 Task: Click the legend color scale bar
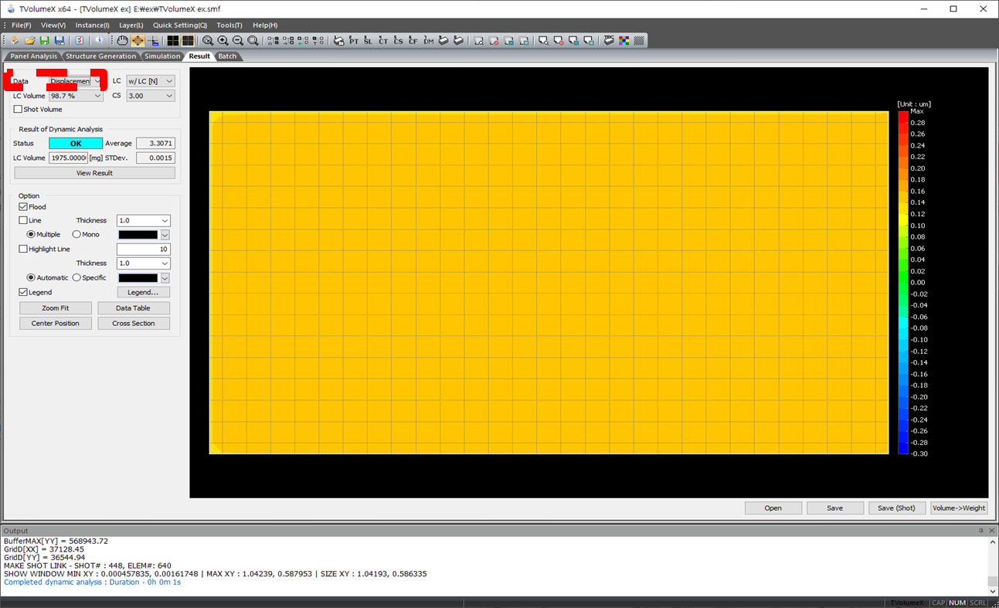pos(903,283)
